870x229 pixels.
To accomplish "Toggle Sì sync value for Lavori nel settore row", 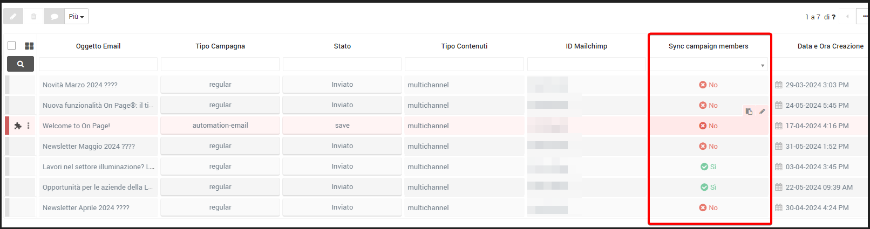I will (708, 166).
